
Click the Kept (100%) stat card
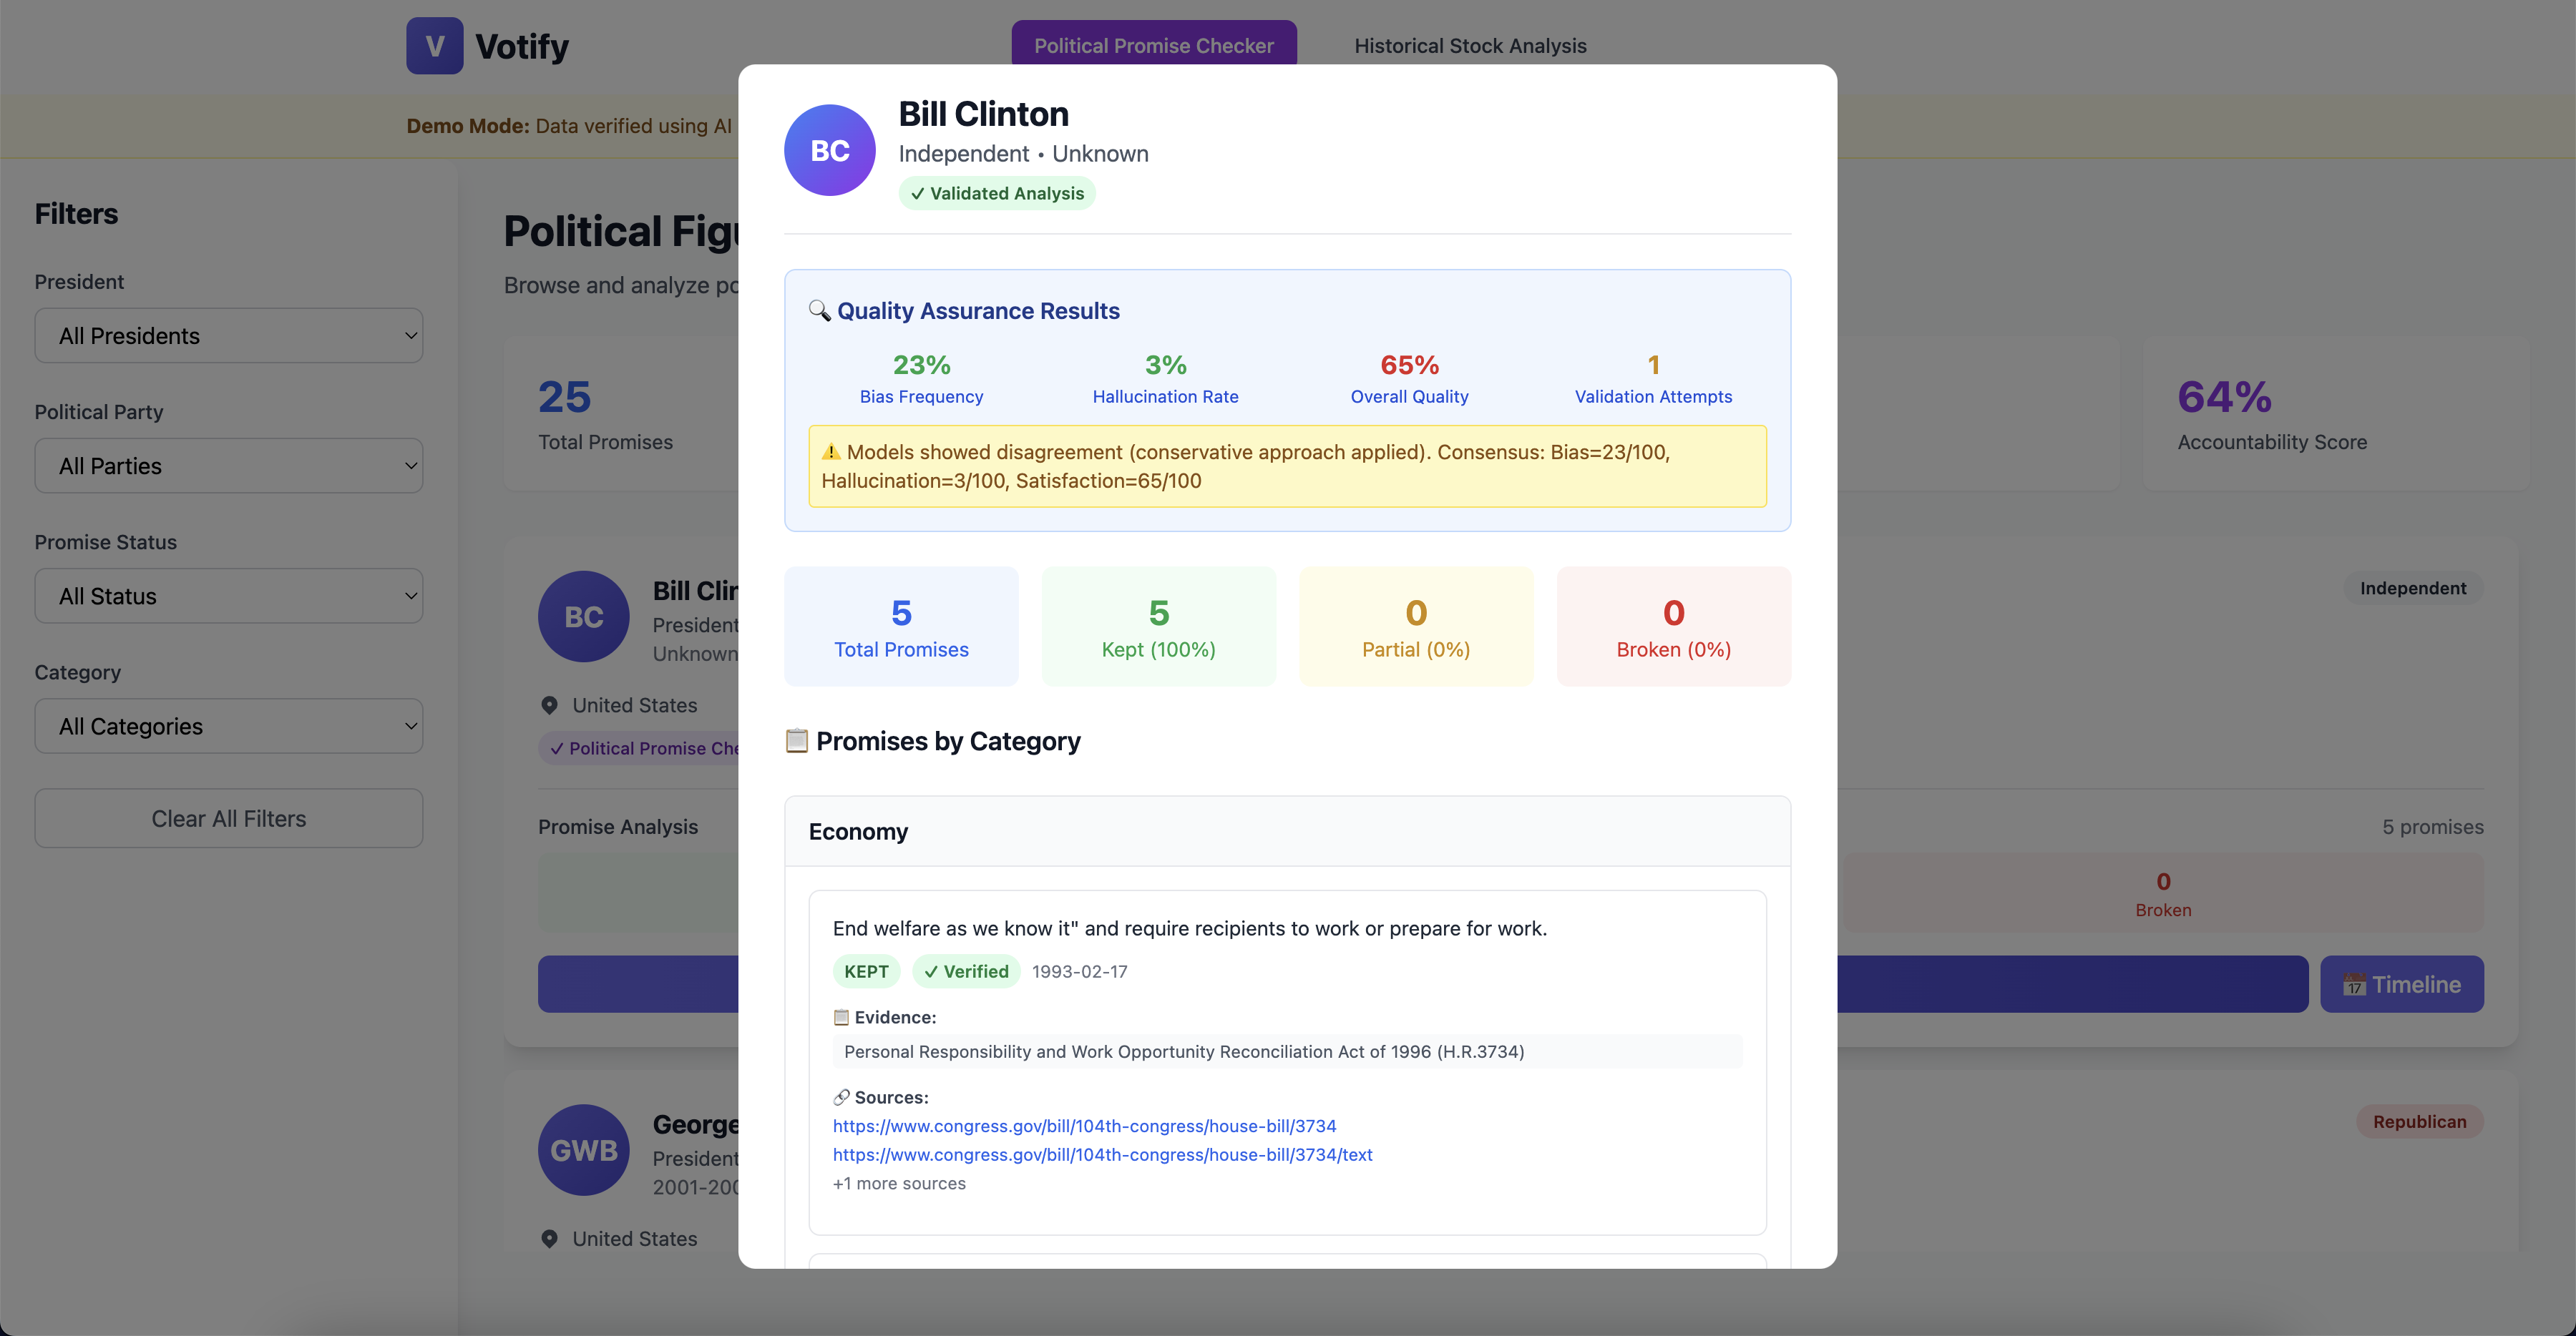click(x=1158, y=627)
